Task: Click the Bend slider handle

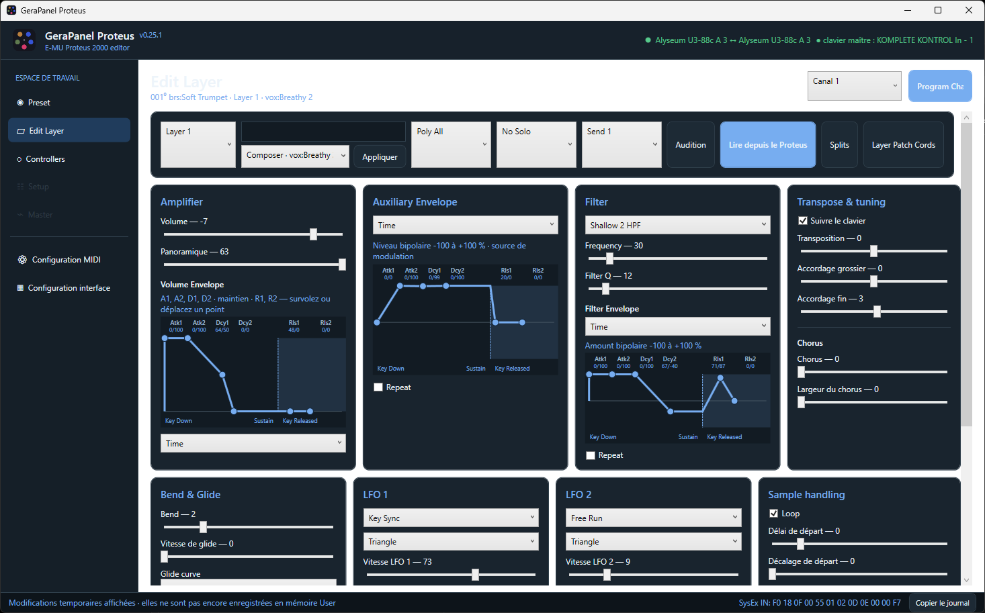Action: [203, 526]
